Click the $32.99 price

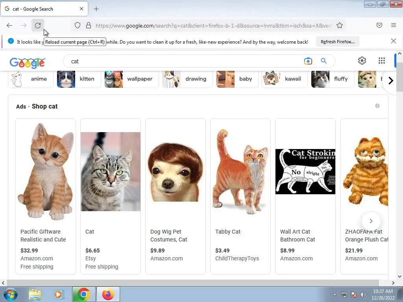tap(29, 250)
